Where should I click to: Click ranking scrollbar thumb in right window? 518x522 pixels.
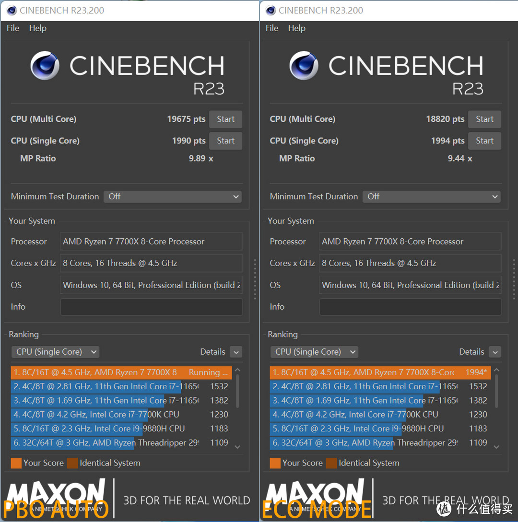click(x=496, y=391)
